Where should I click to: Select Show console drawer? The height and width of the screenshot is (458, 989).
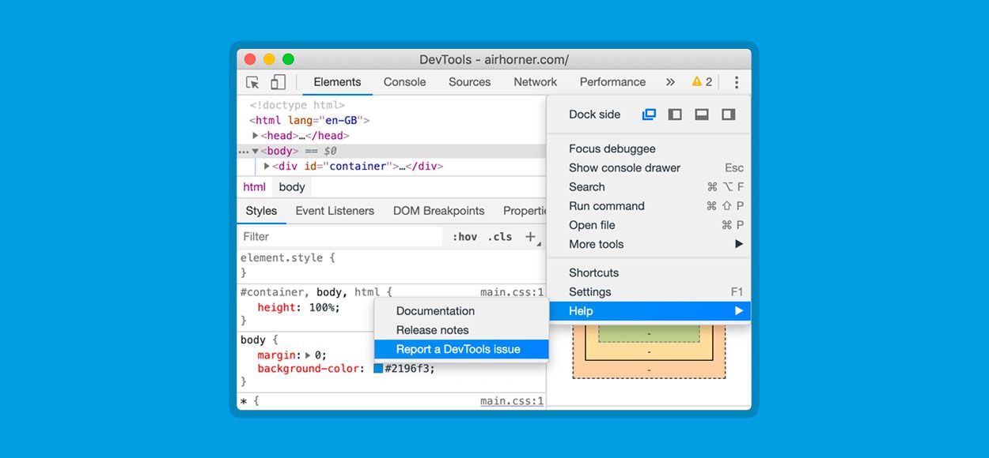(649, 167)
